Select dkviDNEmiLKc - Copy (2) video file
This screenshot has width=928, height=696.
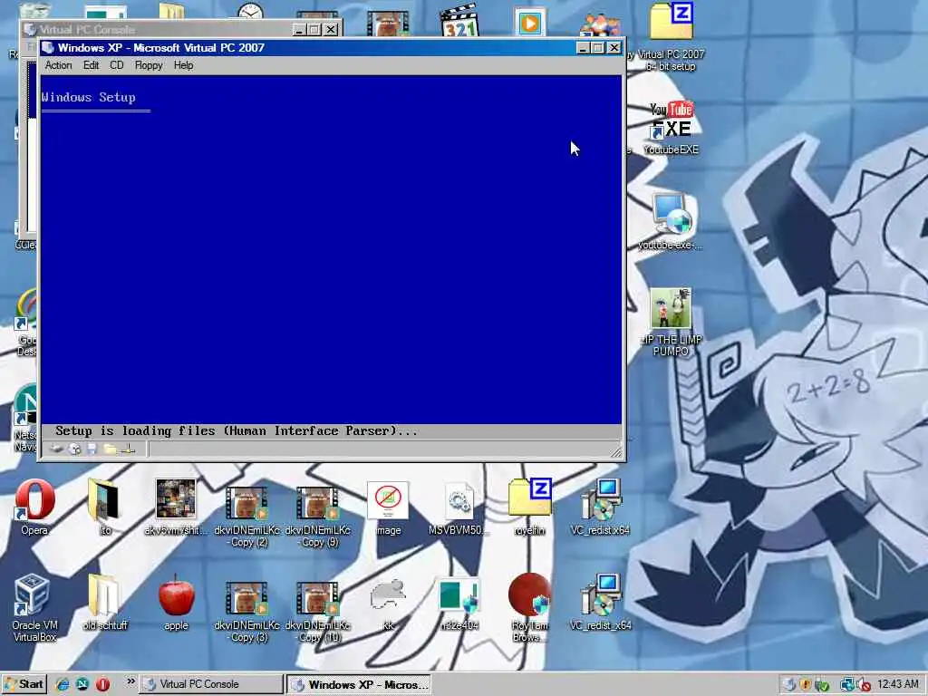tap(246, 514)
